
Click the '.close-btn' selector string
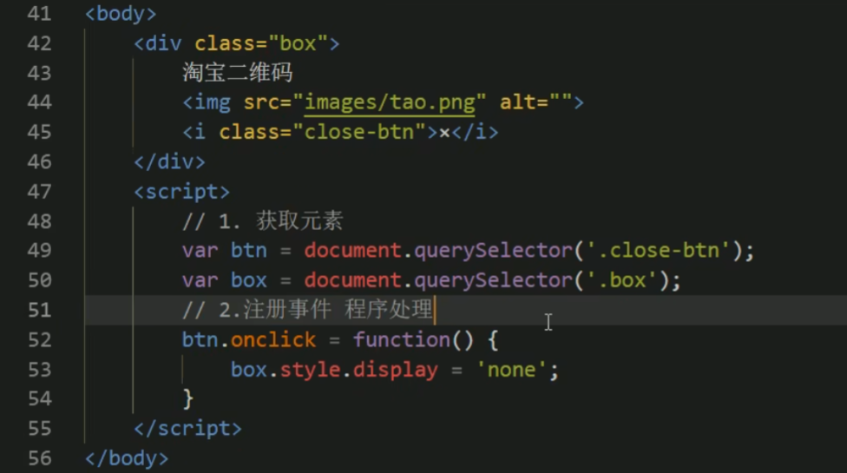click(658, 251)
